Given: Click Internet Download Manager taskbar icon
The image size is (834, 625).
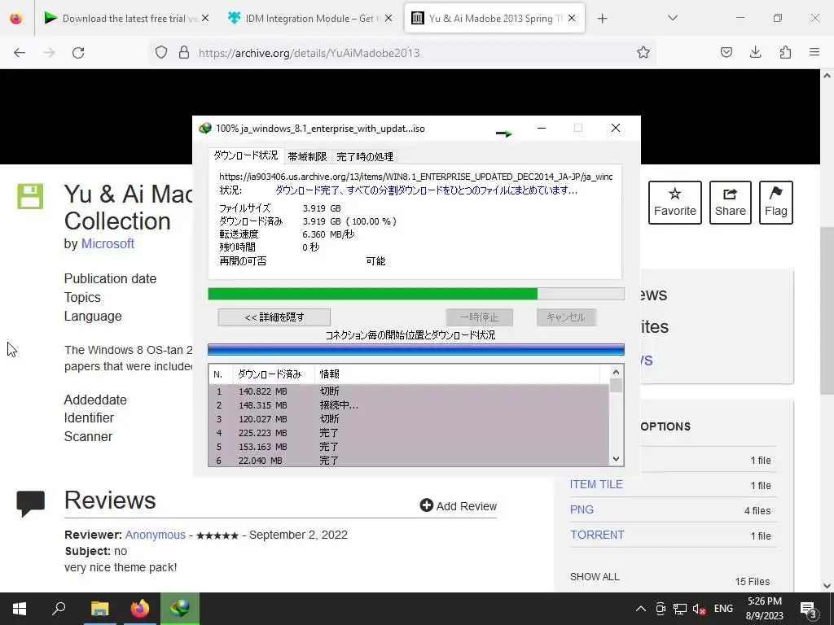Looking at the screenshot, I should tap(180, 609).
